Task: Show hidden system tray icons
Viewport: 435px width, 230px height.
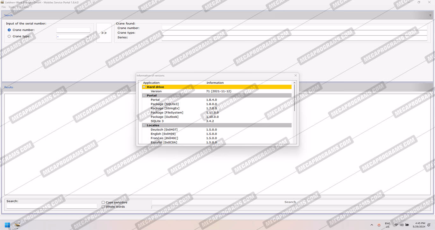Action: 372,225
